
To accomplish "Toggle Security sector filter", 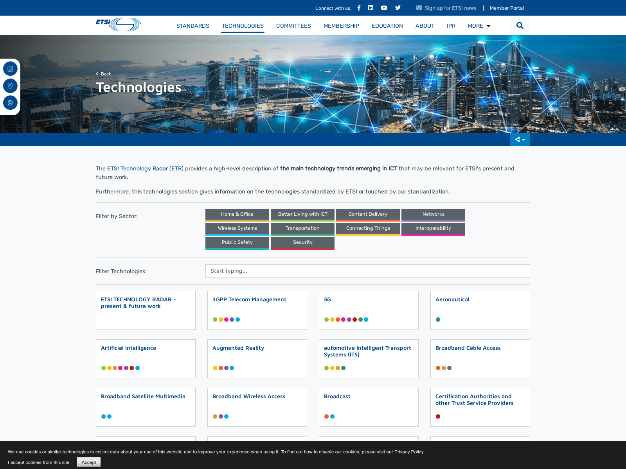I will click(302, 243).
